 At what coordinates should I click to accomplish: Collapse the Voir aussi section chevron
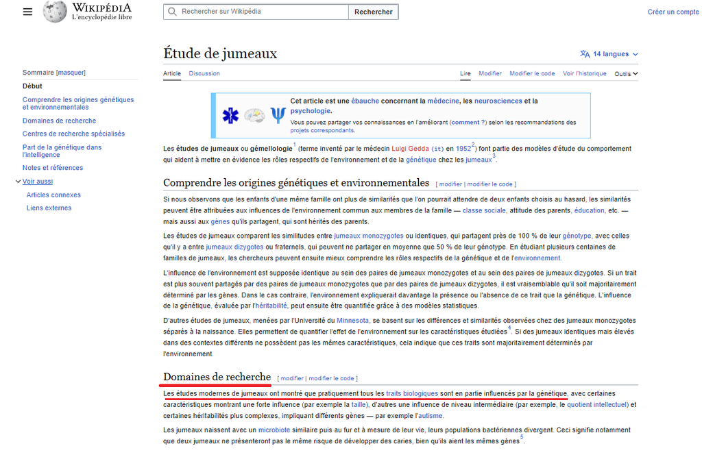(19, 182)
